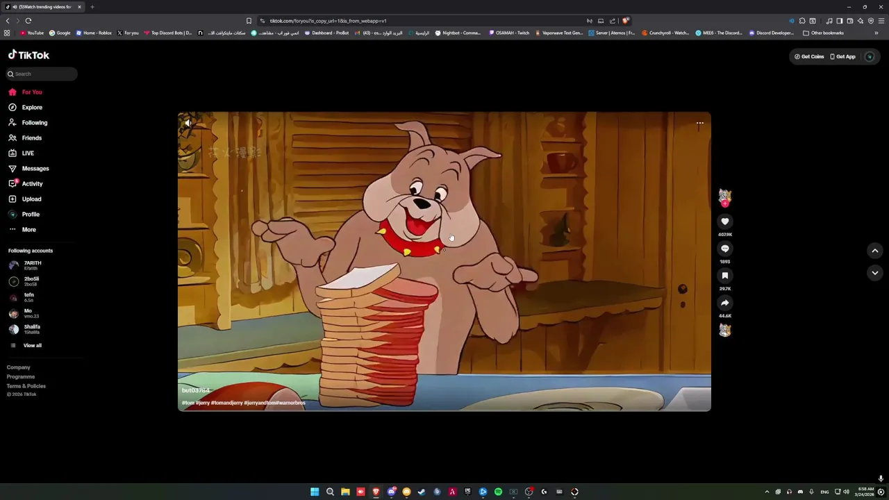Open the OSAMAH - Twitch bookmark
Screen dimensions: 889x500
[x=509, y=33]
